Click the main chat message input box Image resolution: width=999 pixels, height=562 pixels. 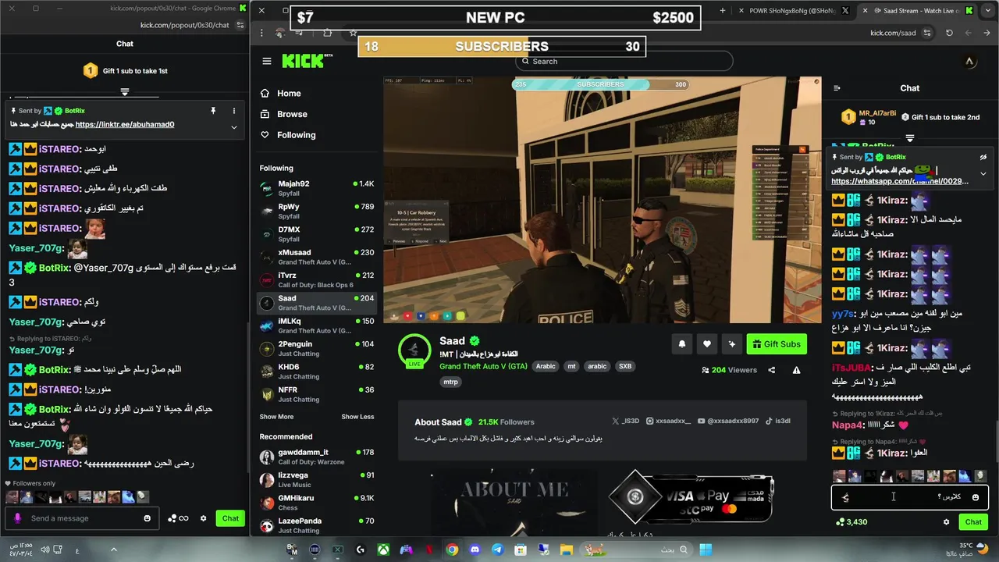click(x=909, y=497)
